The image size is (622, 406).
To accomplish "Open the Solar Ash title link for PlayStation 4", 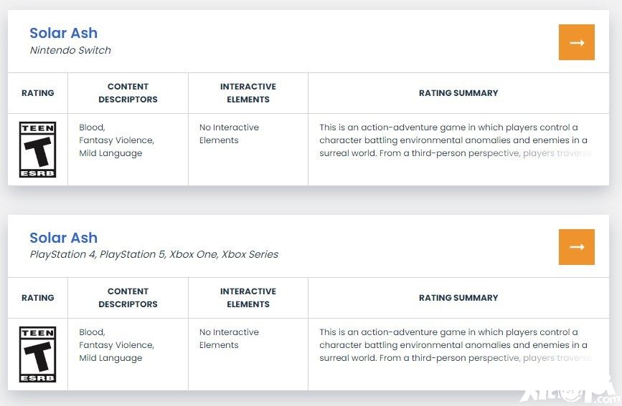I will coord(63,238).
